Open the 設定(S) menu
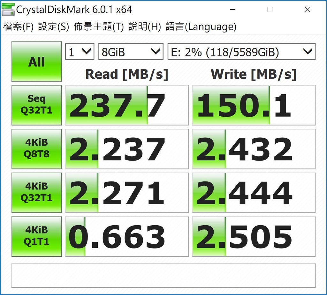327x295 pixels. click(x=53, y=27)
